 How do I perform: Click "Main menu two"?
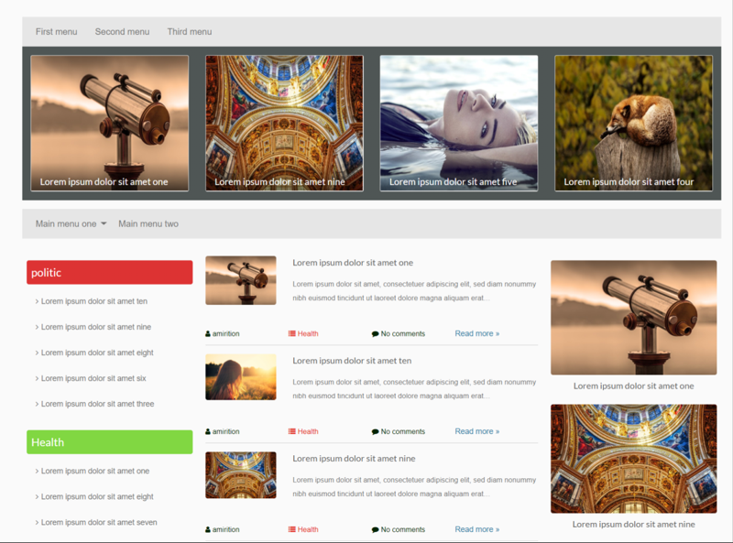149,223
